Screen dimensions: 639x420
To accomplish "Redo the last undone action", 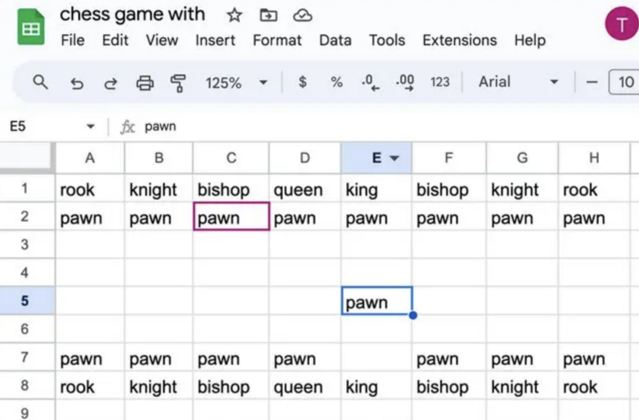I will click(x=110, y=83).
